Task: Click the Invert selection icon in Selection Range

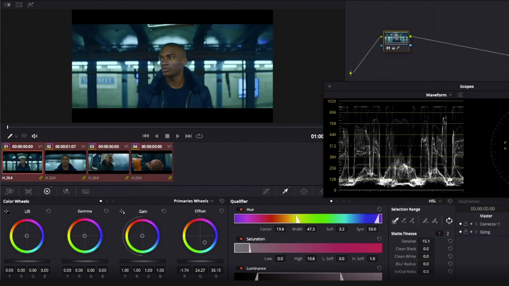Action: [449, 221]
